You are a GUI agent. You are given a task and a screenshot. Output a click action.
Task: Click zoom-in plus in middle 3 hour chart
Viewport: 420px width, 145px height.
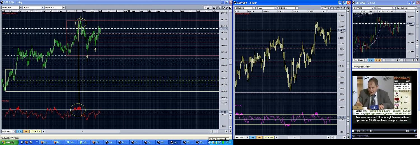(x=344, y=137)
